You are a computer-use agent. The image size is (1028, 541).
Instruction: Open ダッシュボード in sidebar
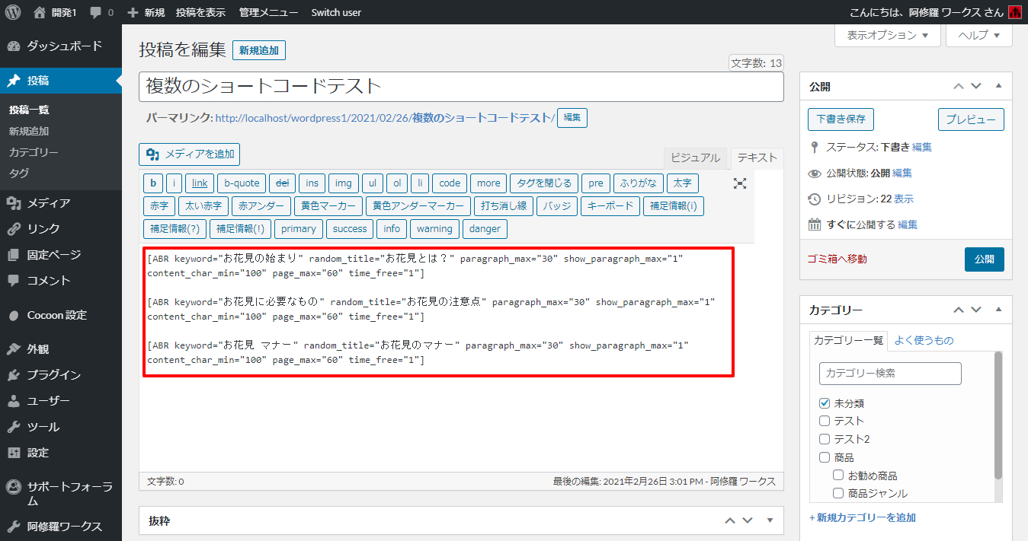pyautogui.click(x=61, y=46)
